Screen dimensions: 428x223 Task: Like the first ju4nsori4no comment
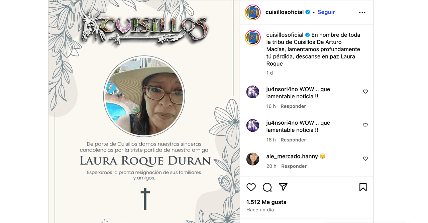[x=365, y=92]
